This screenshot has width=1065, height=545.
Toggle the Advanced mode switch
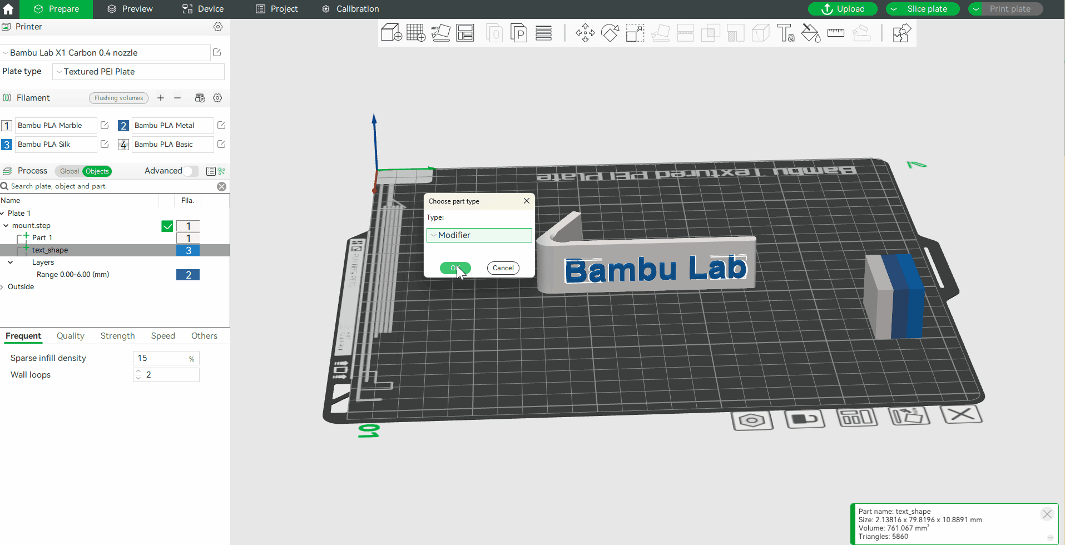[x=191, y=171]
